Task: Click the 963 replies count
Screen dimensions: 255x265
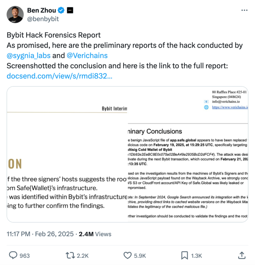Action: click(x=25, y=256)
